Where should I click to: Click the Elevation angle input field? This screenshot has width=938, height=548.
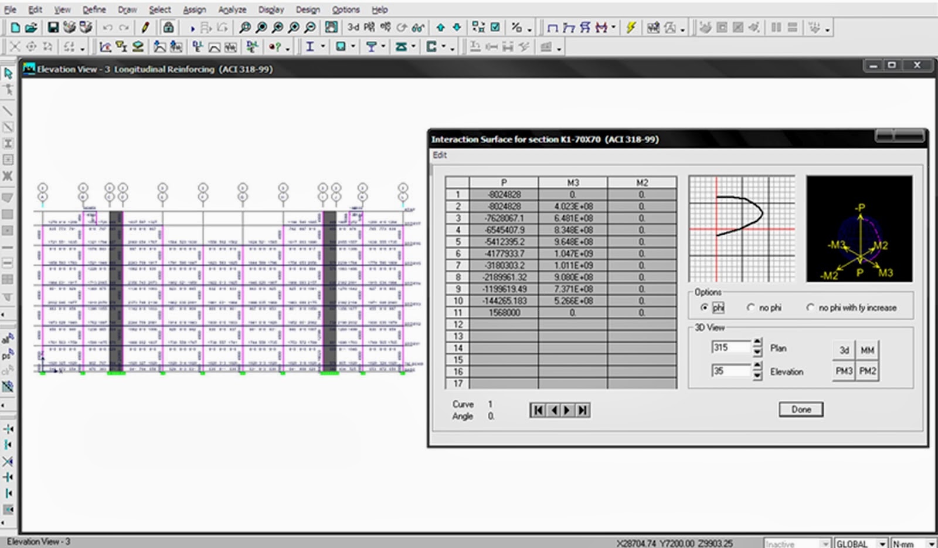coord(731,371)
